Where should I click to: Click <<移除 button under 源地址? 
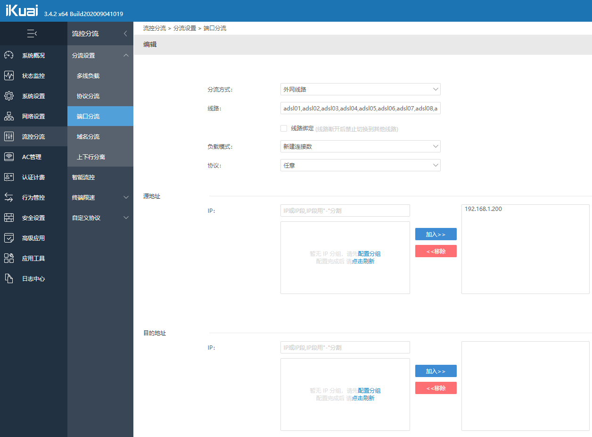[x=436, y=251]
